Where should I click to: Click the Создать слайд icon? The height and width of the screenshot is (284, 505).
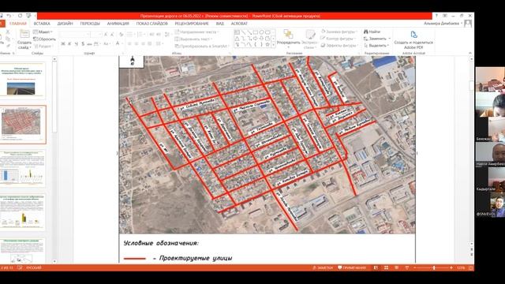coord(24,34)
